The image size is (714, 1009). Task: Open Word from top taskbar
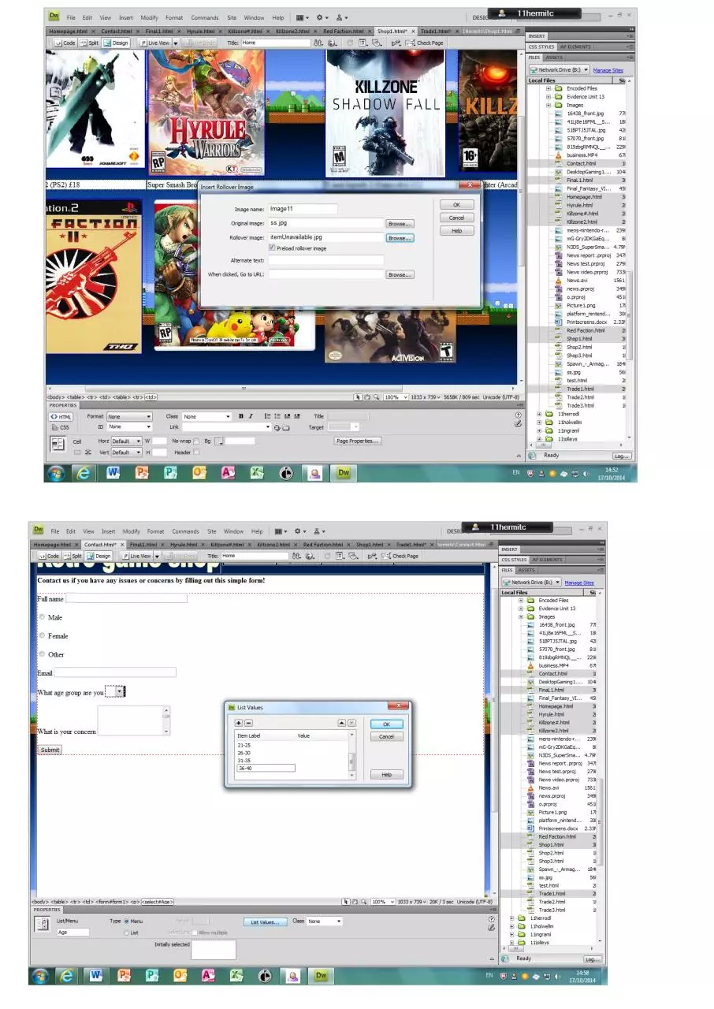[x=113, y=473]
